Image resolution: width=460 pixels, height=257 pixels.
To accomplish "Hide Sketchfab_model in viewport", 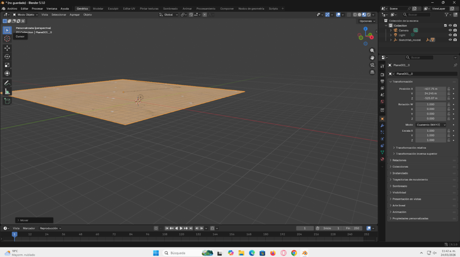I will coord(450,40).
